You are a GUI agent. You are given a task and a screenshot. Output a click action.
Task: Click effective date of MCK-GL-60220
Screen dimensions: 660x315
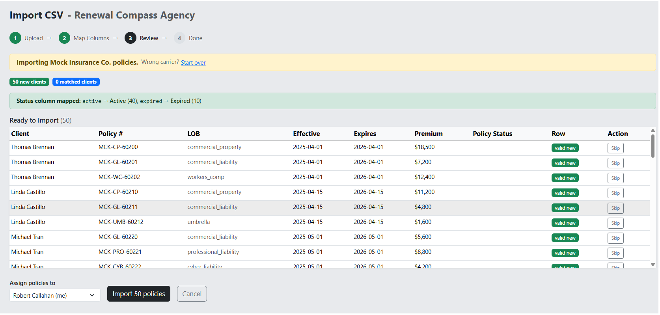pyautogui.click(x=308, y=237)
